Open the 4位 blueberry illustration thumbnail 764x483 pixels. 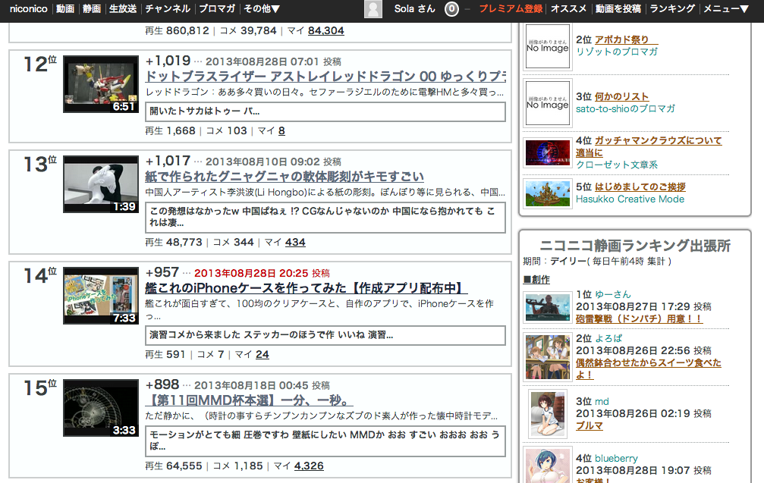pyautogui.click(x=548, y=466)
